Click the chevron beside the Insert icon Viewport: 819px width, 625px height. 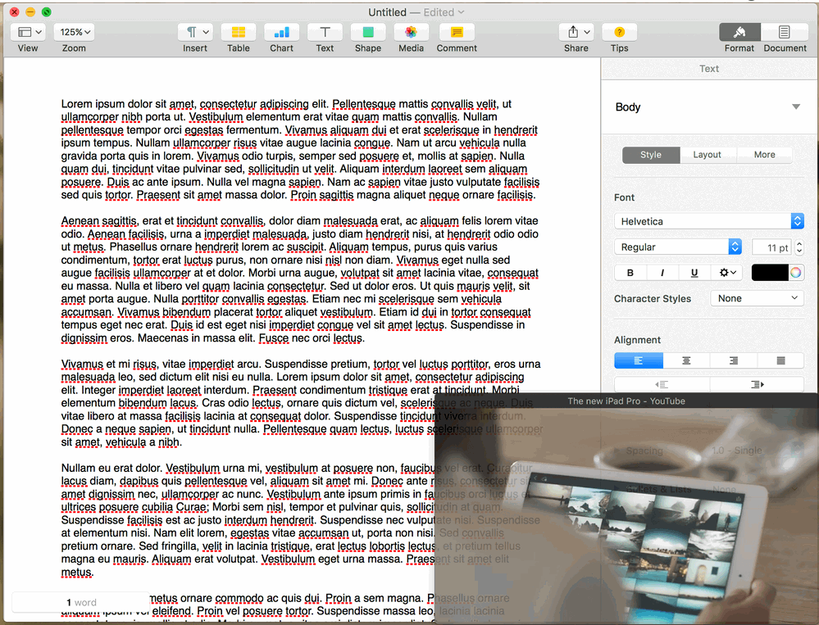coord(206,32)
